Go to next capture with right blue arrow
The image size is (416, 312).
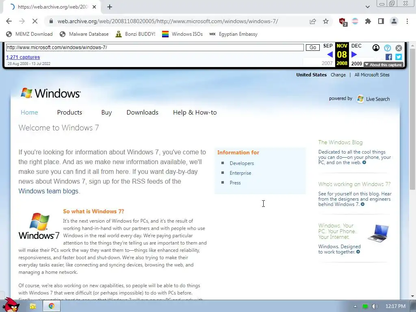tap(354, 54)
